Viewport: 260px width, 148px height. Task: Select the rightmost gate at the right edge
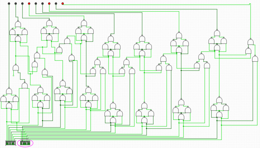tap(255, 59)
